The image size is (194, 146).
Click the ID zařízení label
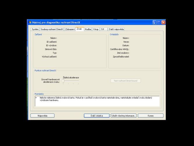(52, 42)
